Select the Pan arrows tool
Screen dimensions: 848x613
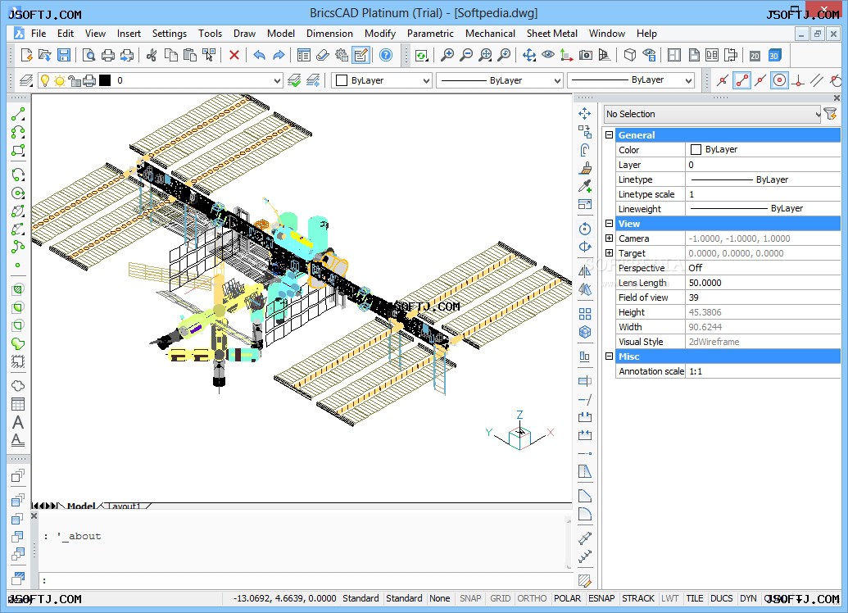pyautogui.click(x=529, y=55)
